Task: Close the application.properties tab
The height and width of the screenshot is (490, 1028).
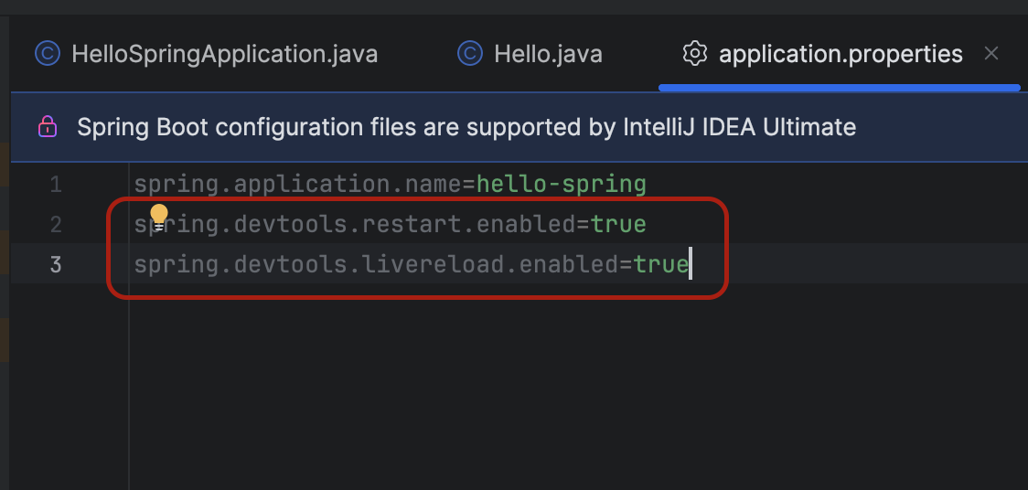Action: (x=991, y=54)
